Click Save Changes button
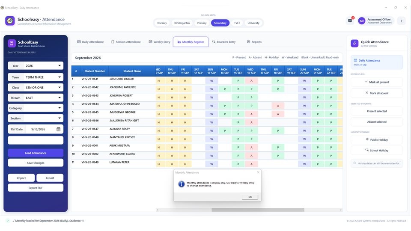The width and height of the screenshot is (411, 231). click(x=36, y=163)
